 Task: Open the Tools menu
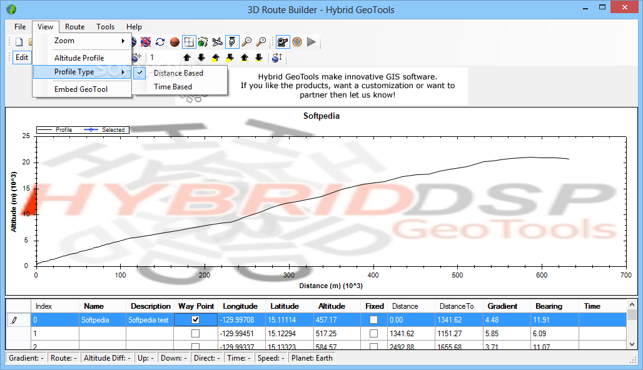point(105,27)
